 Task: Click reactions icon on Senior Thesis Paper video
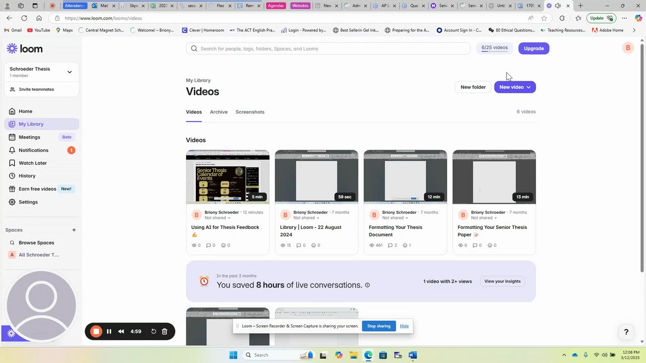(x=490, y=246)
